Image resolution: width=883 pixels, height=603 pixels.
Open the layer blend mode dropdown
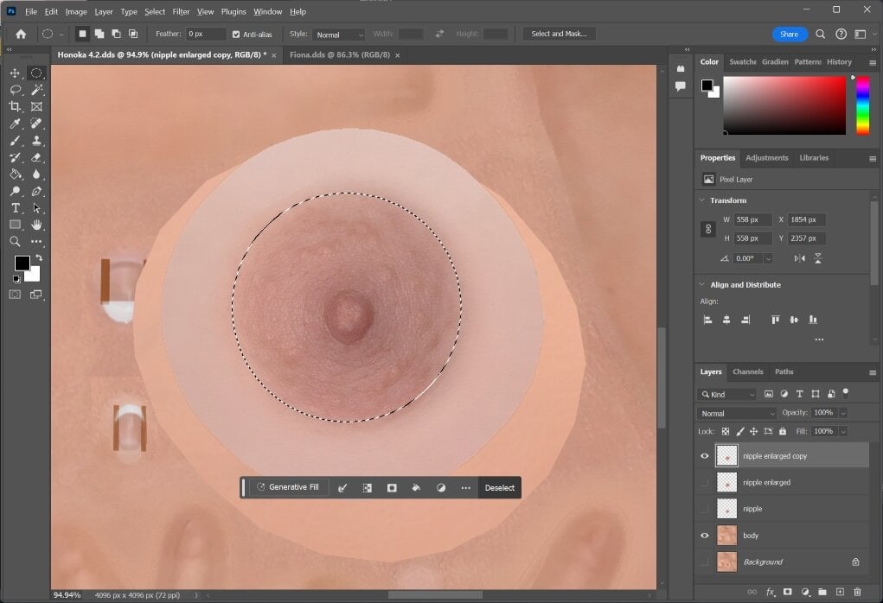pyautogui.click(x=737, y=414)
